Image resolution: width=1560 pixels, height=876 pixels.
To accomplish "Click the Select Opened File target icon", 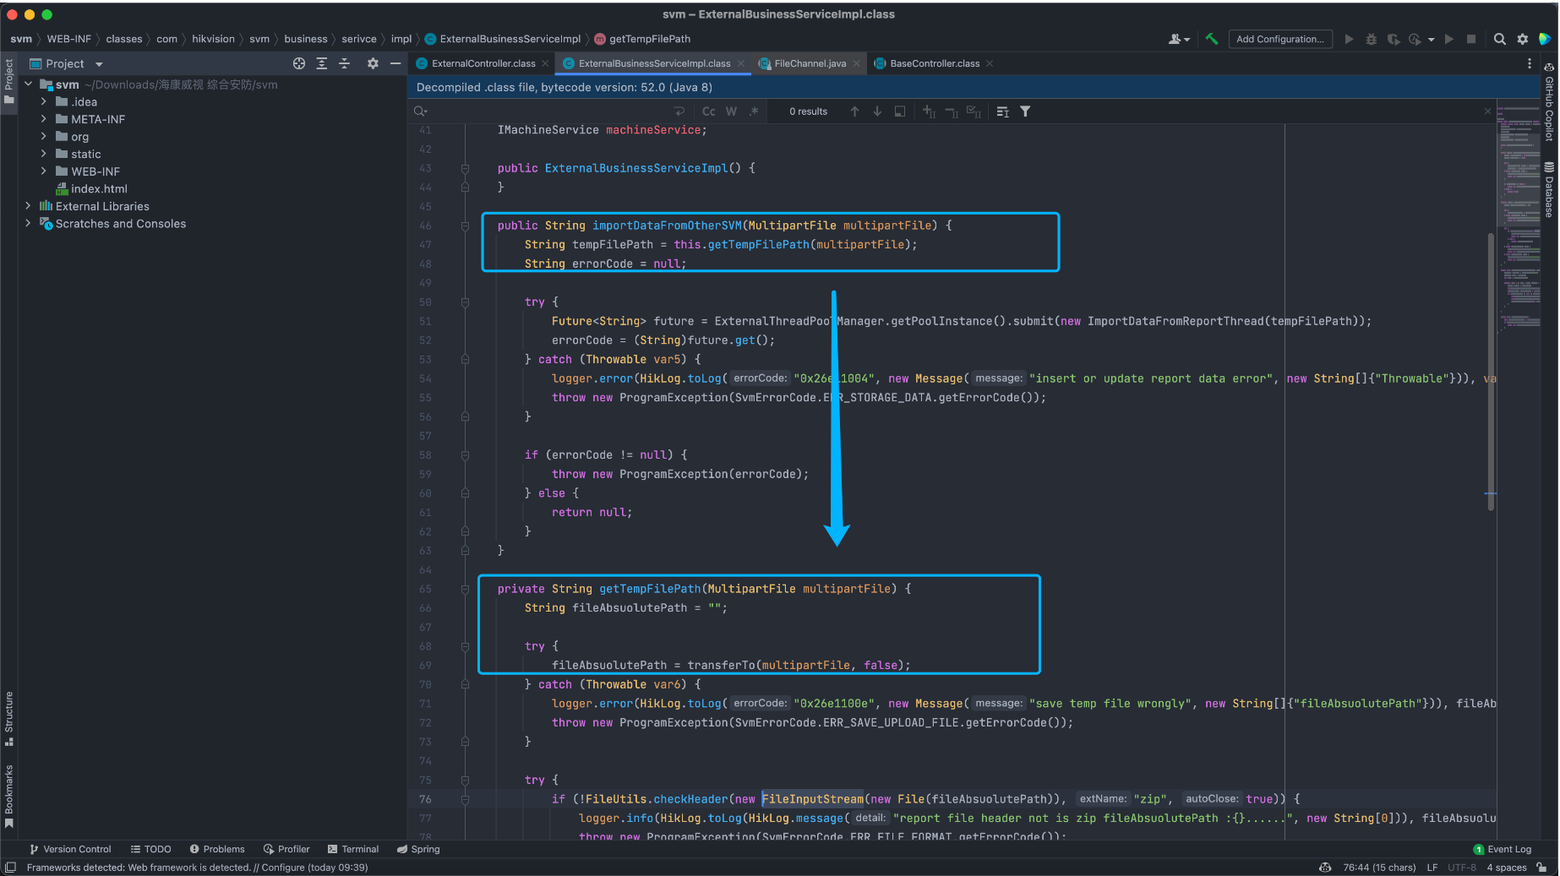I will pyautogui.click(x=299, y=63).
